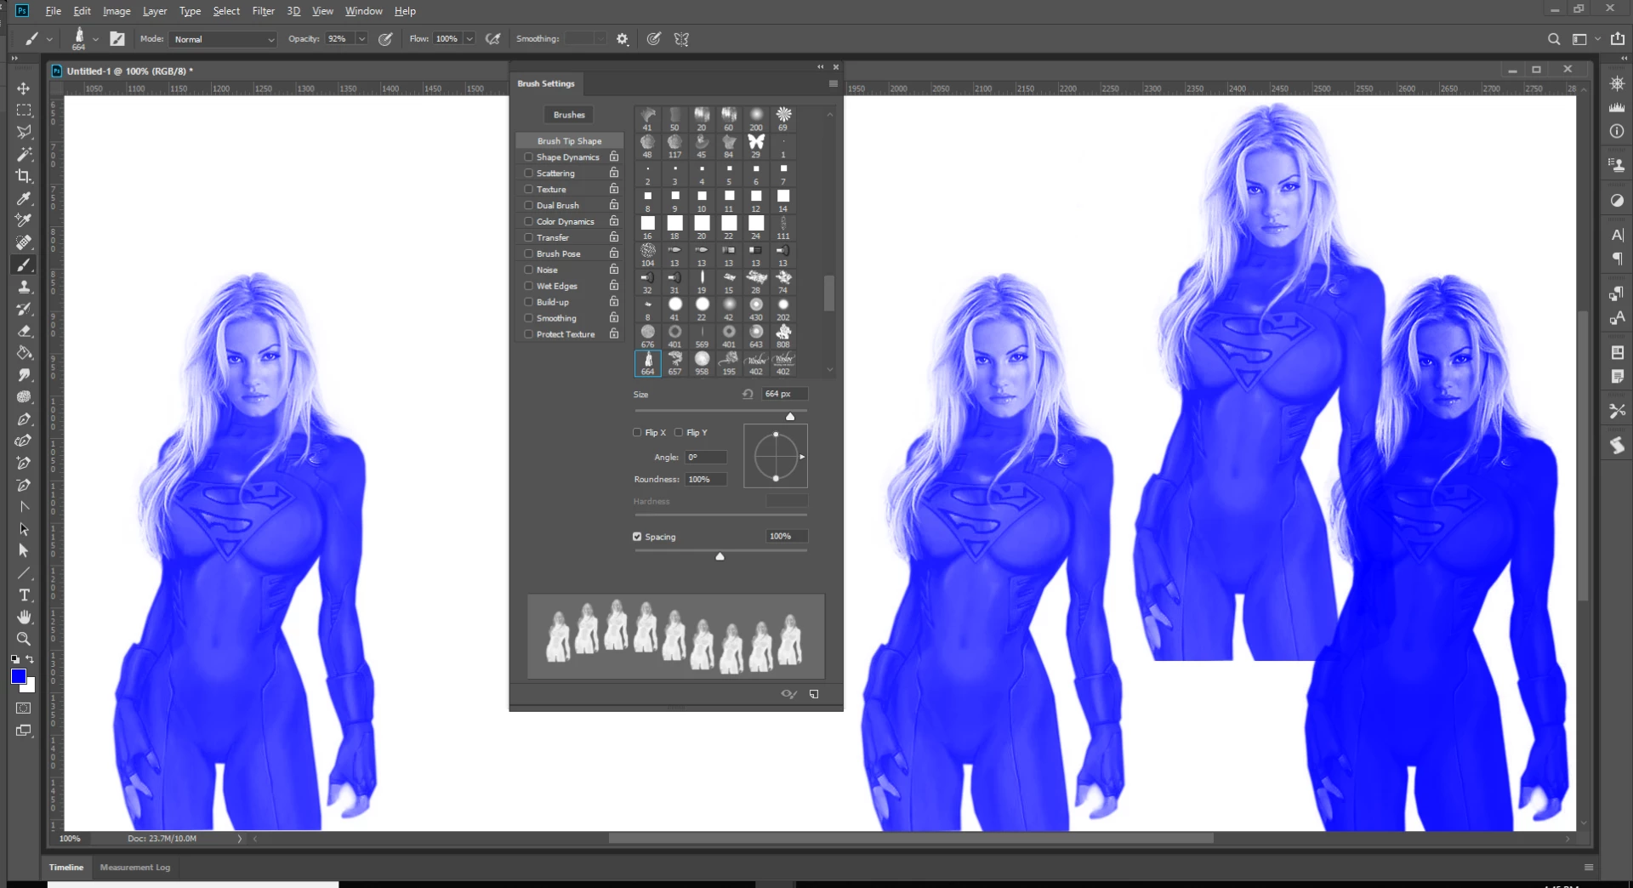Toggle symmetry paint butterfly options

[681, 39]
